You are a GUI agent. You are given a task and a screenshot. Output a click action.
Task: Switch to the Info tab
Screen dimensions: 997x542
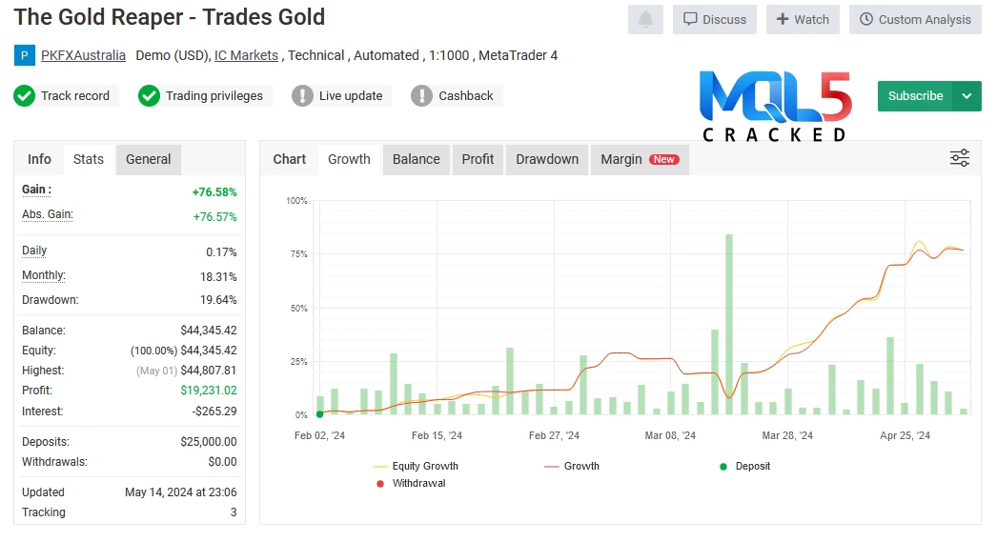(x=39, y=159)
